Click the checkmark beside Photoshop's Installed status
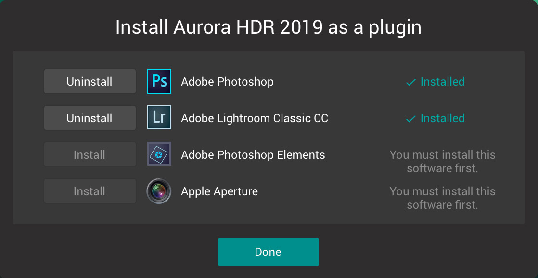 [x=410, y=82]
